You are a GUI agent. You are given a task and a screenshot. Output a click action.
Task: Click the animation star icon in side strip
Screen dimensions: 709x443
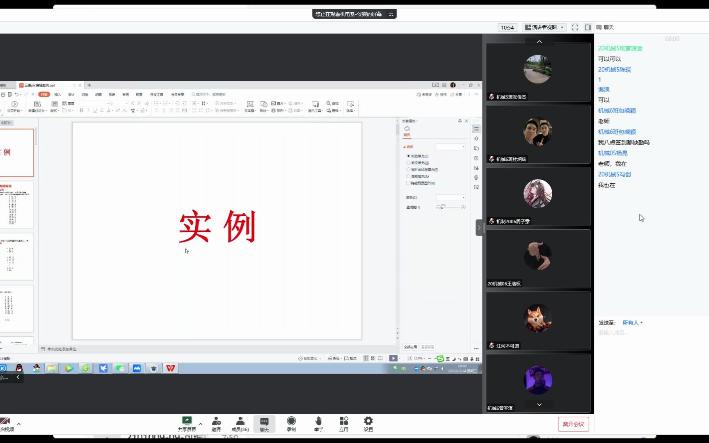476,139
